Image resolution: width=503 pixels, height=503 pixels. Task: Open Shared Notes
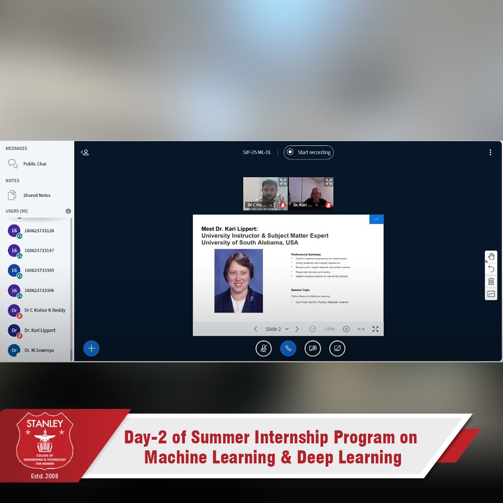[37, 195]
